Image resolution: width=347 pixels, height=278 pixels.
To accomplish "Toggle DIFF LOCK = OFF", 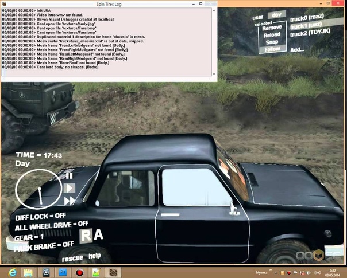I will pos(40,217).
